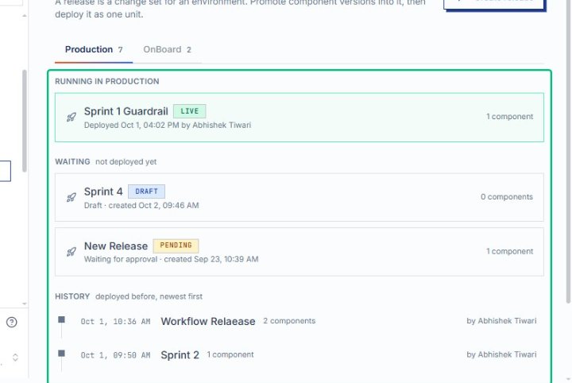Open the help question mark icon
Image resolution: width=572 pixels, height=383 pixels.
[x=12, y=322]
